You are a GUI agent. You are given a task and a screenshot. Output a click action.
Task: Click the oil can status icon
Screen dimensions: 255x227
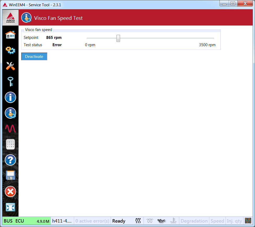point(161,221)
